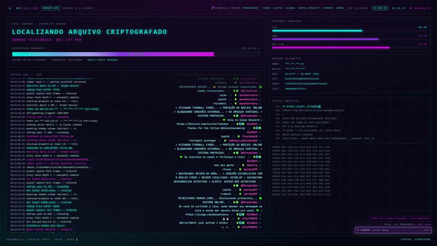The image size is (437, 246).
Task: Click verified badge on SISTEMA ONLINE row
Action: (x=238, y=202)
